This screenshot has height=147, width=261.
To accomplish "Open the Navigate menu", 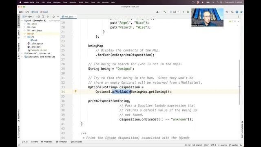I will pos(57,2).
